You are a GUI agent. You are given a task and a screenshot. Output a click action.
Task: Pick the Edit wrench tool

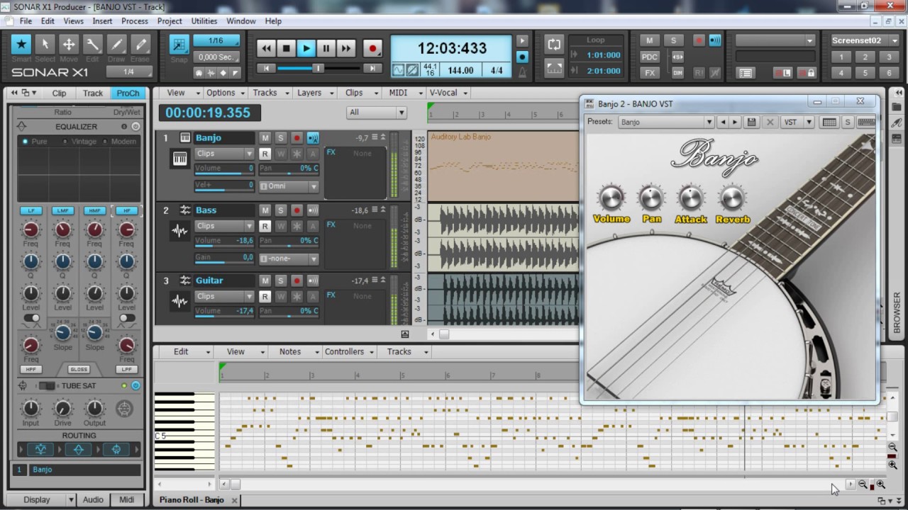pyautogui.click(x=92, y=44)
